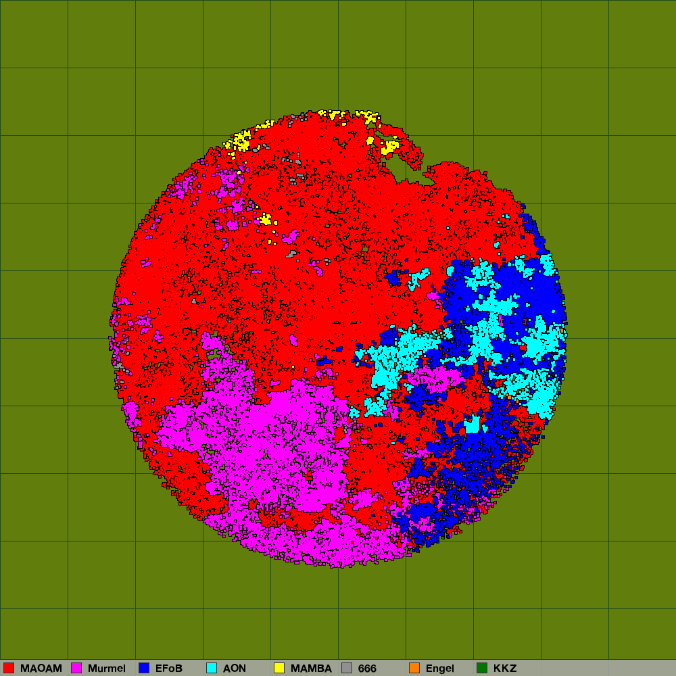This screenshot has height=676, width=676.
Task: Click the green KKZ legend swatch
Action: 482,668
